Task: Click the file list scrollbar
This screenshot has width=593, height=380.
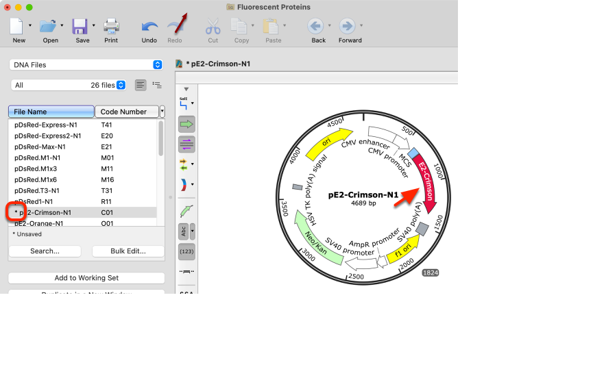Action: coord(161,138)
